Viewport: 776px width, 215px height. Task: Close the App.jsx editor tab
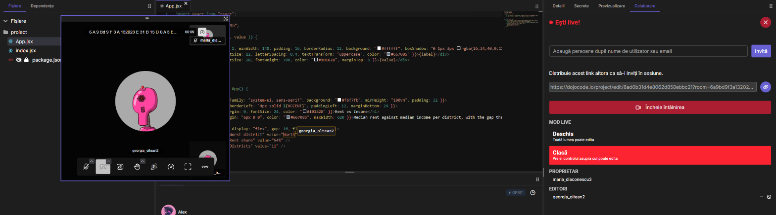[x=186, y=3]
